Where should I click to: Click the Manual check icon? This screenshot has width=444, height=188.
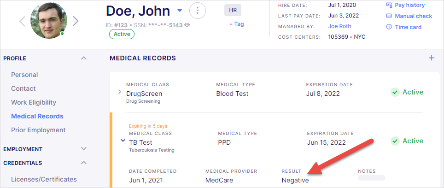pyautogui.click(x=389, y=16)
